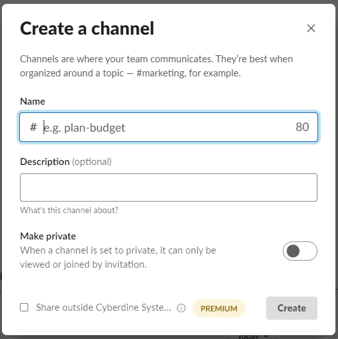338x339 pixels.
Task: Click the #marketing example paragraph text
Action: tap(156, 66)
